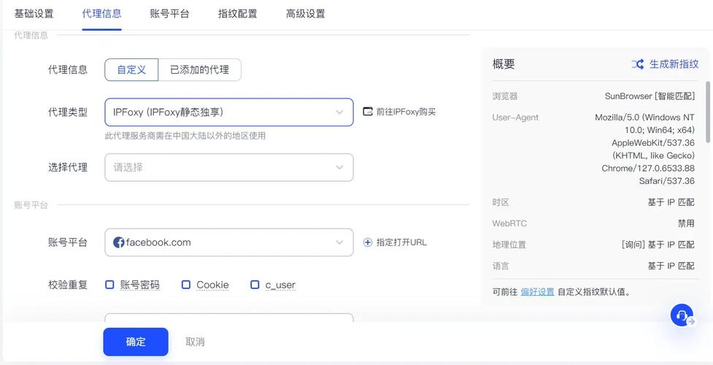Expand the 代理类型 IPFoxy dropdown

click(228, 112)
